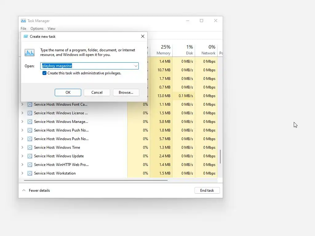Click the vertical scrollbar thumb in Task Manager
The image size is (315, 236).
220,156
